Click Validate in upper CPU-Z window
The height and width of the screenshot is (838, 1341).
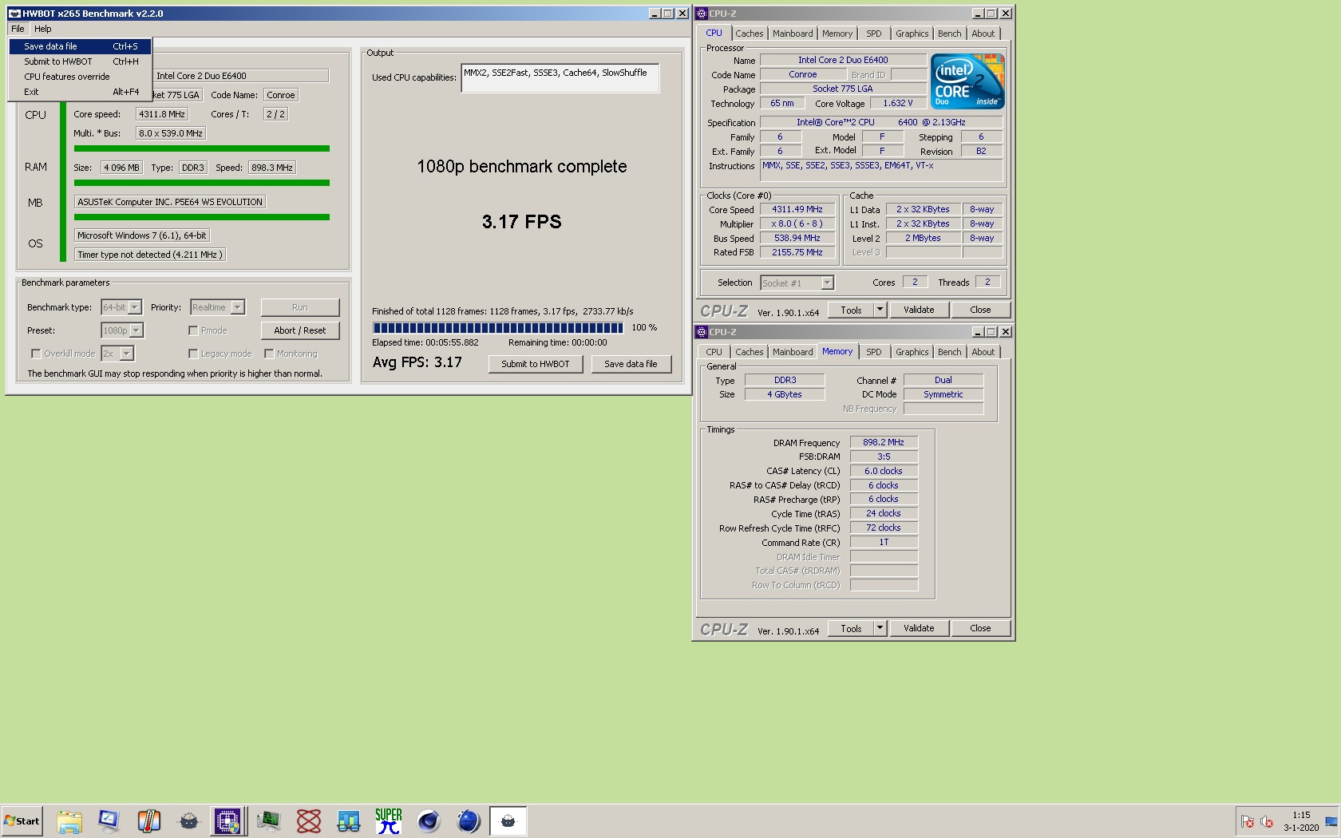(x=918, y=310)
